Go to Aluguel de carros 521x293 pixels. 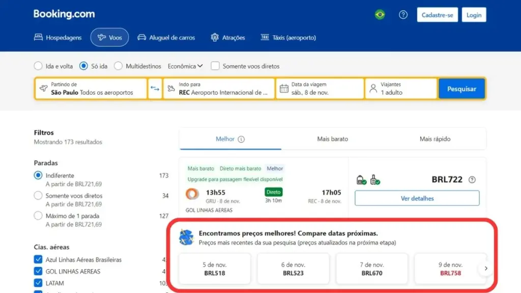point(166,38)
